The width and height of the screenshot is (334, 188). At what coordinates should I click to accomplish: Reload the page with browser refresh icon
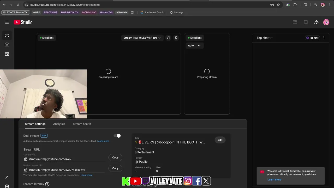(x=18, y=5)
